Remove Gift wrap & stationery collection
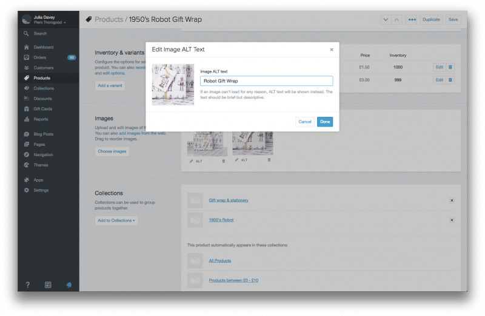The height and width of the screenshot is (316, 485). [x=452, y=200]
